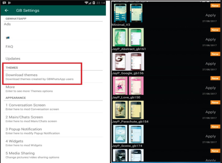Screen dimensions: 222x163
Task: Open second preview thumbnail of JayP_Abstract_gb161
Action: [136, 37]
